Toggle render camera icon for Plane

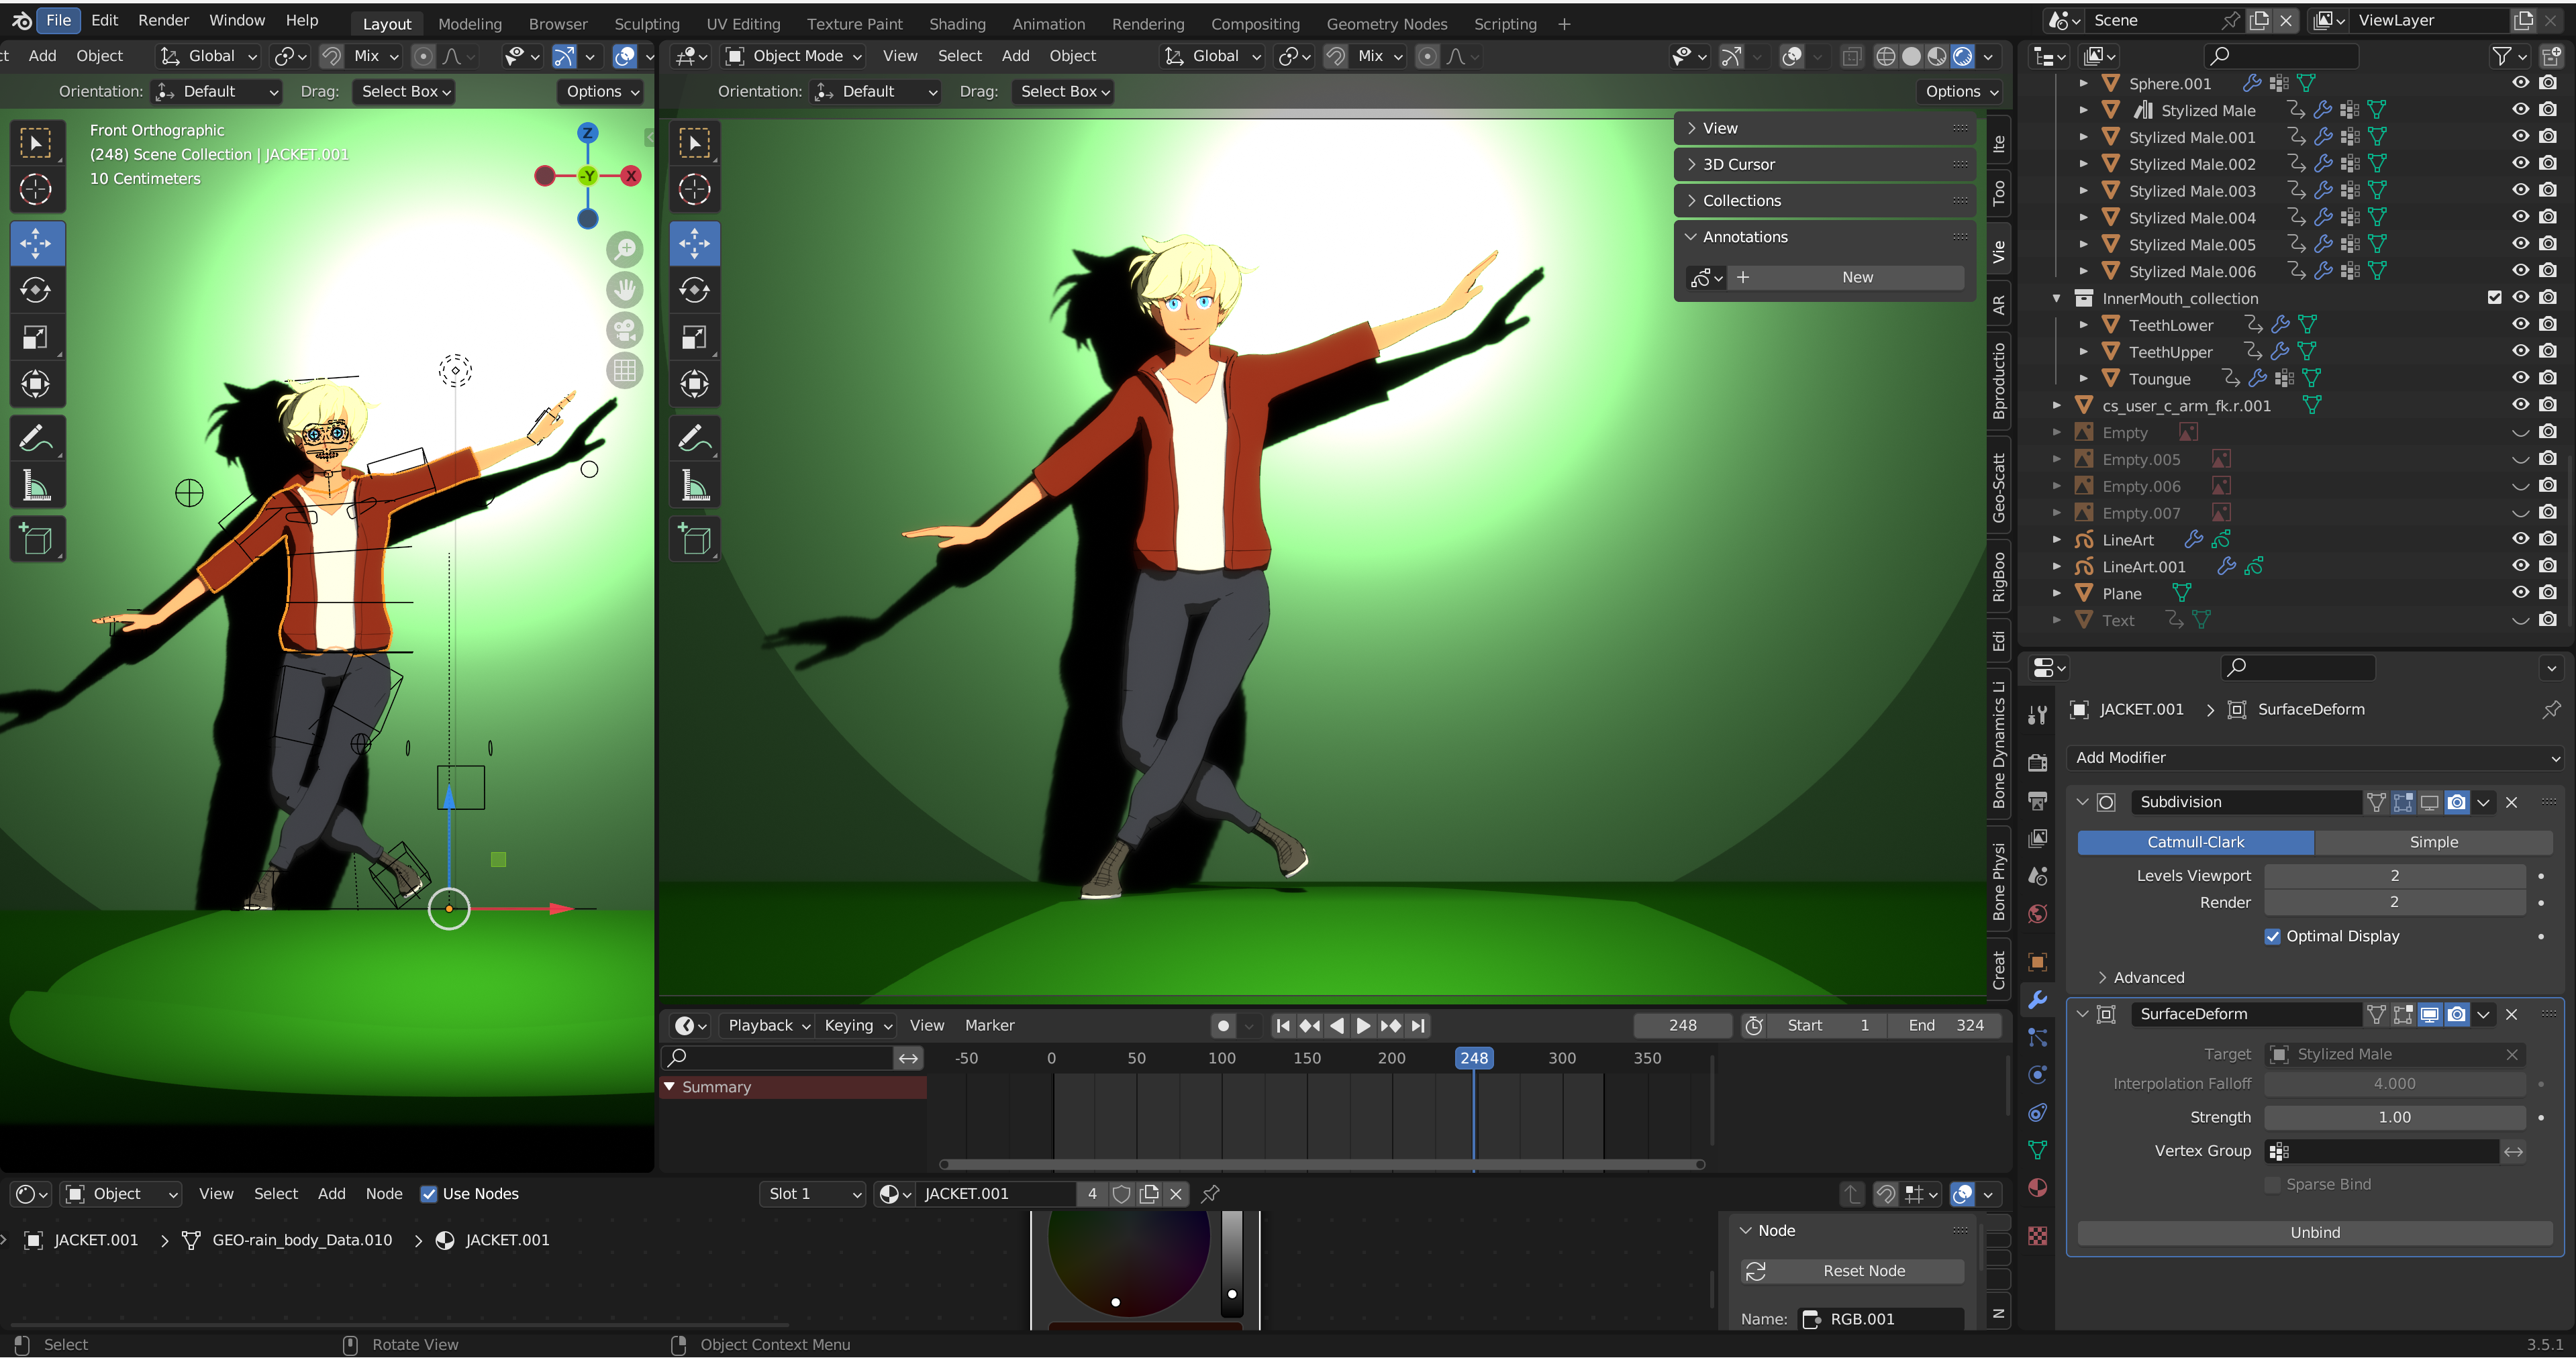click(2548, 593)
